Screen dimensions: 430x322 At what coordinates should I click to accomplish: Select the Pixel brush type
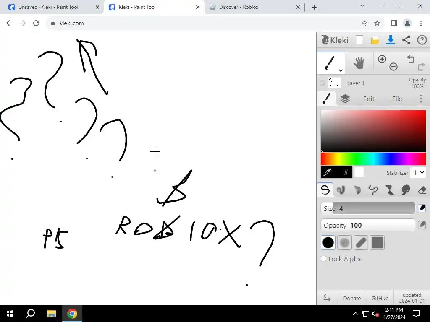tap(373, 190)
